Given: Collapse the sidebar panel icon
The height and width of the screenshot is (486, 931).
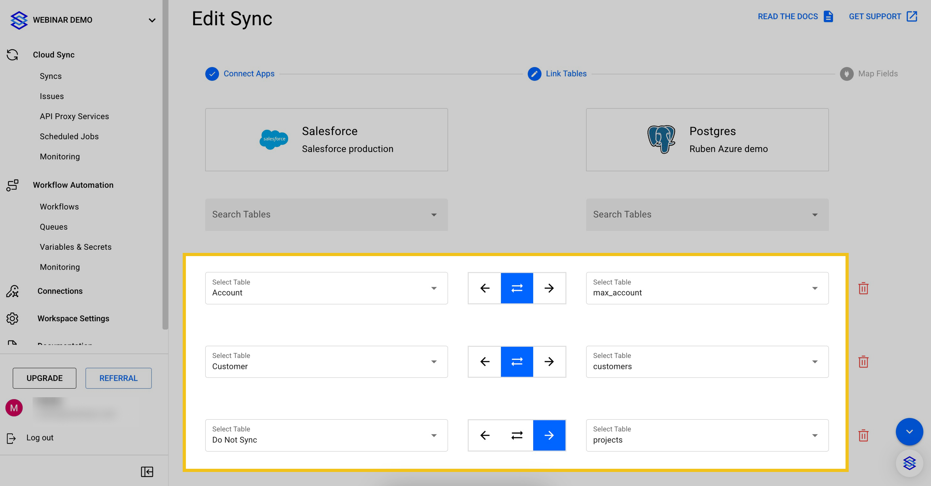Looking at the screenshot, I should pyautogui.click(x=147, y=472).
